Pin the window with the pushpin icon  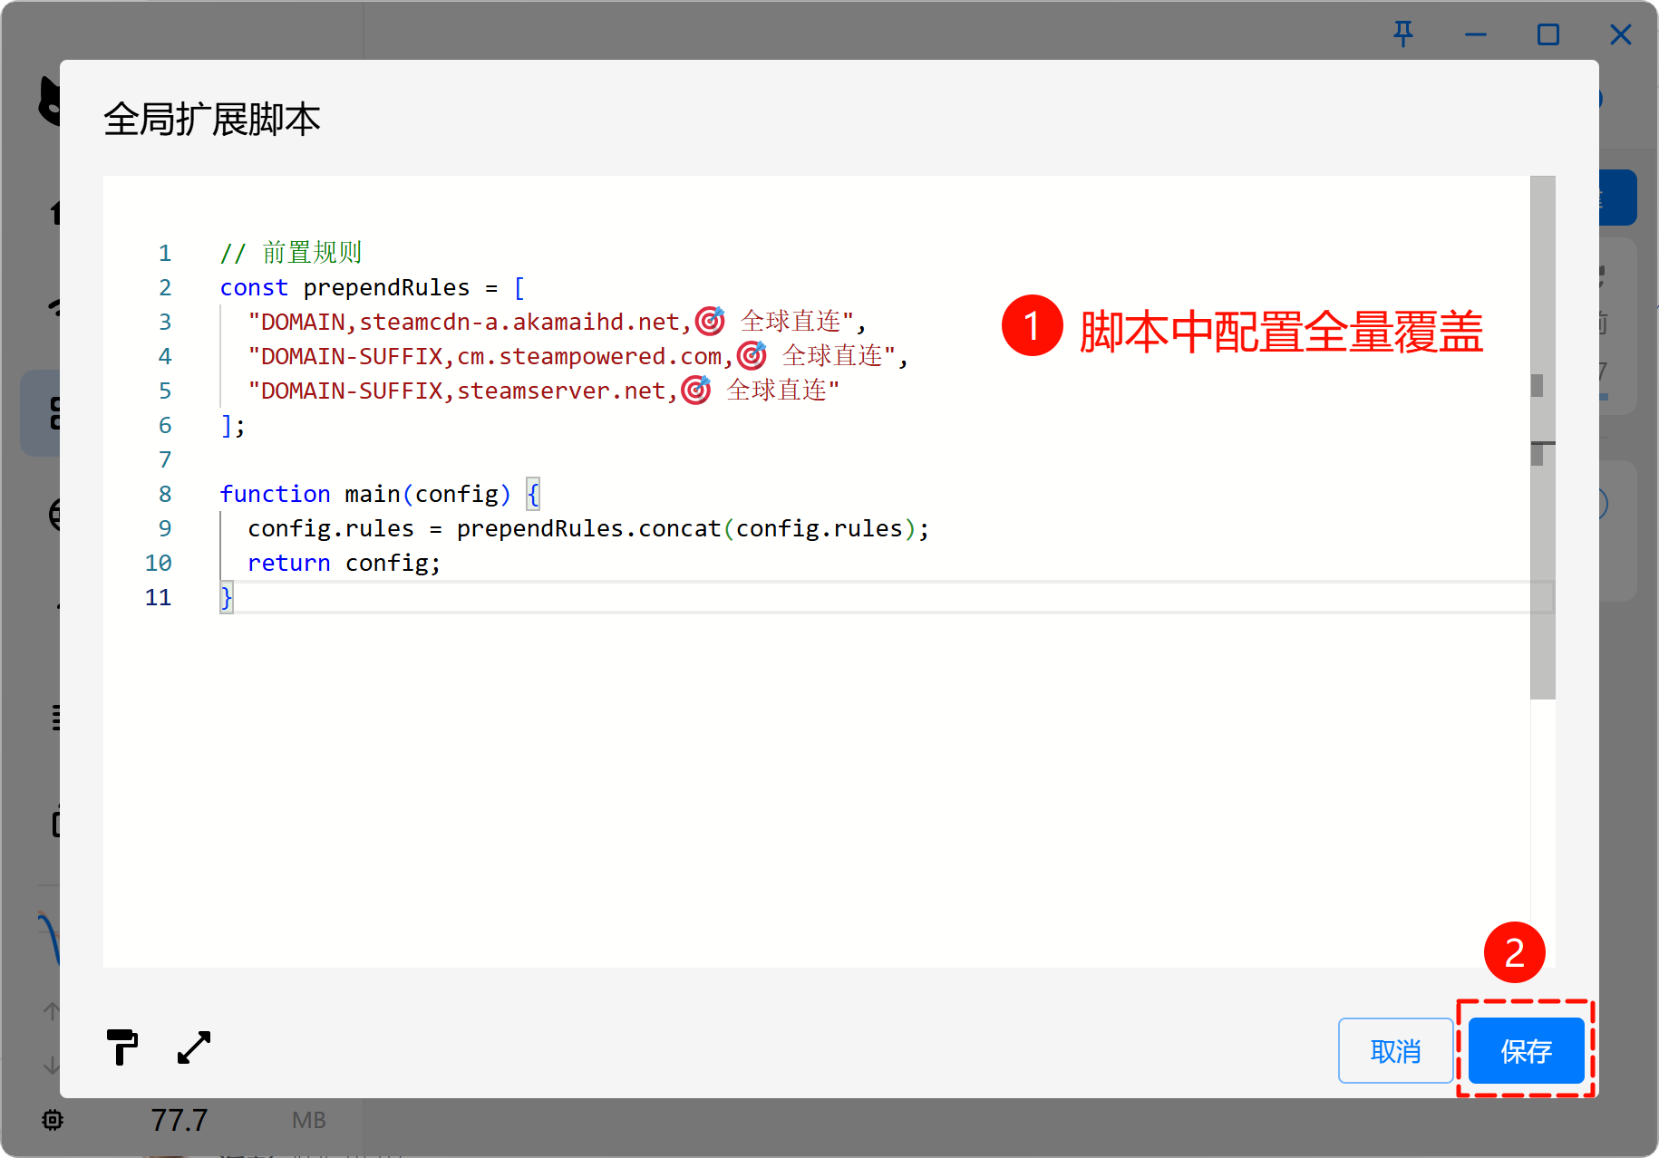point(1402,34)
